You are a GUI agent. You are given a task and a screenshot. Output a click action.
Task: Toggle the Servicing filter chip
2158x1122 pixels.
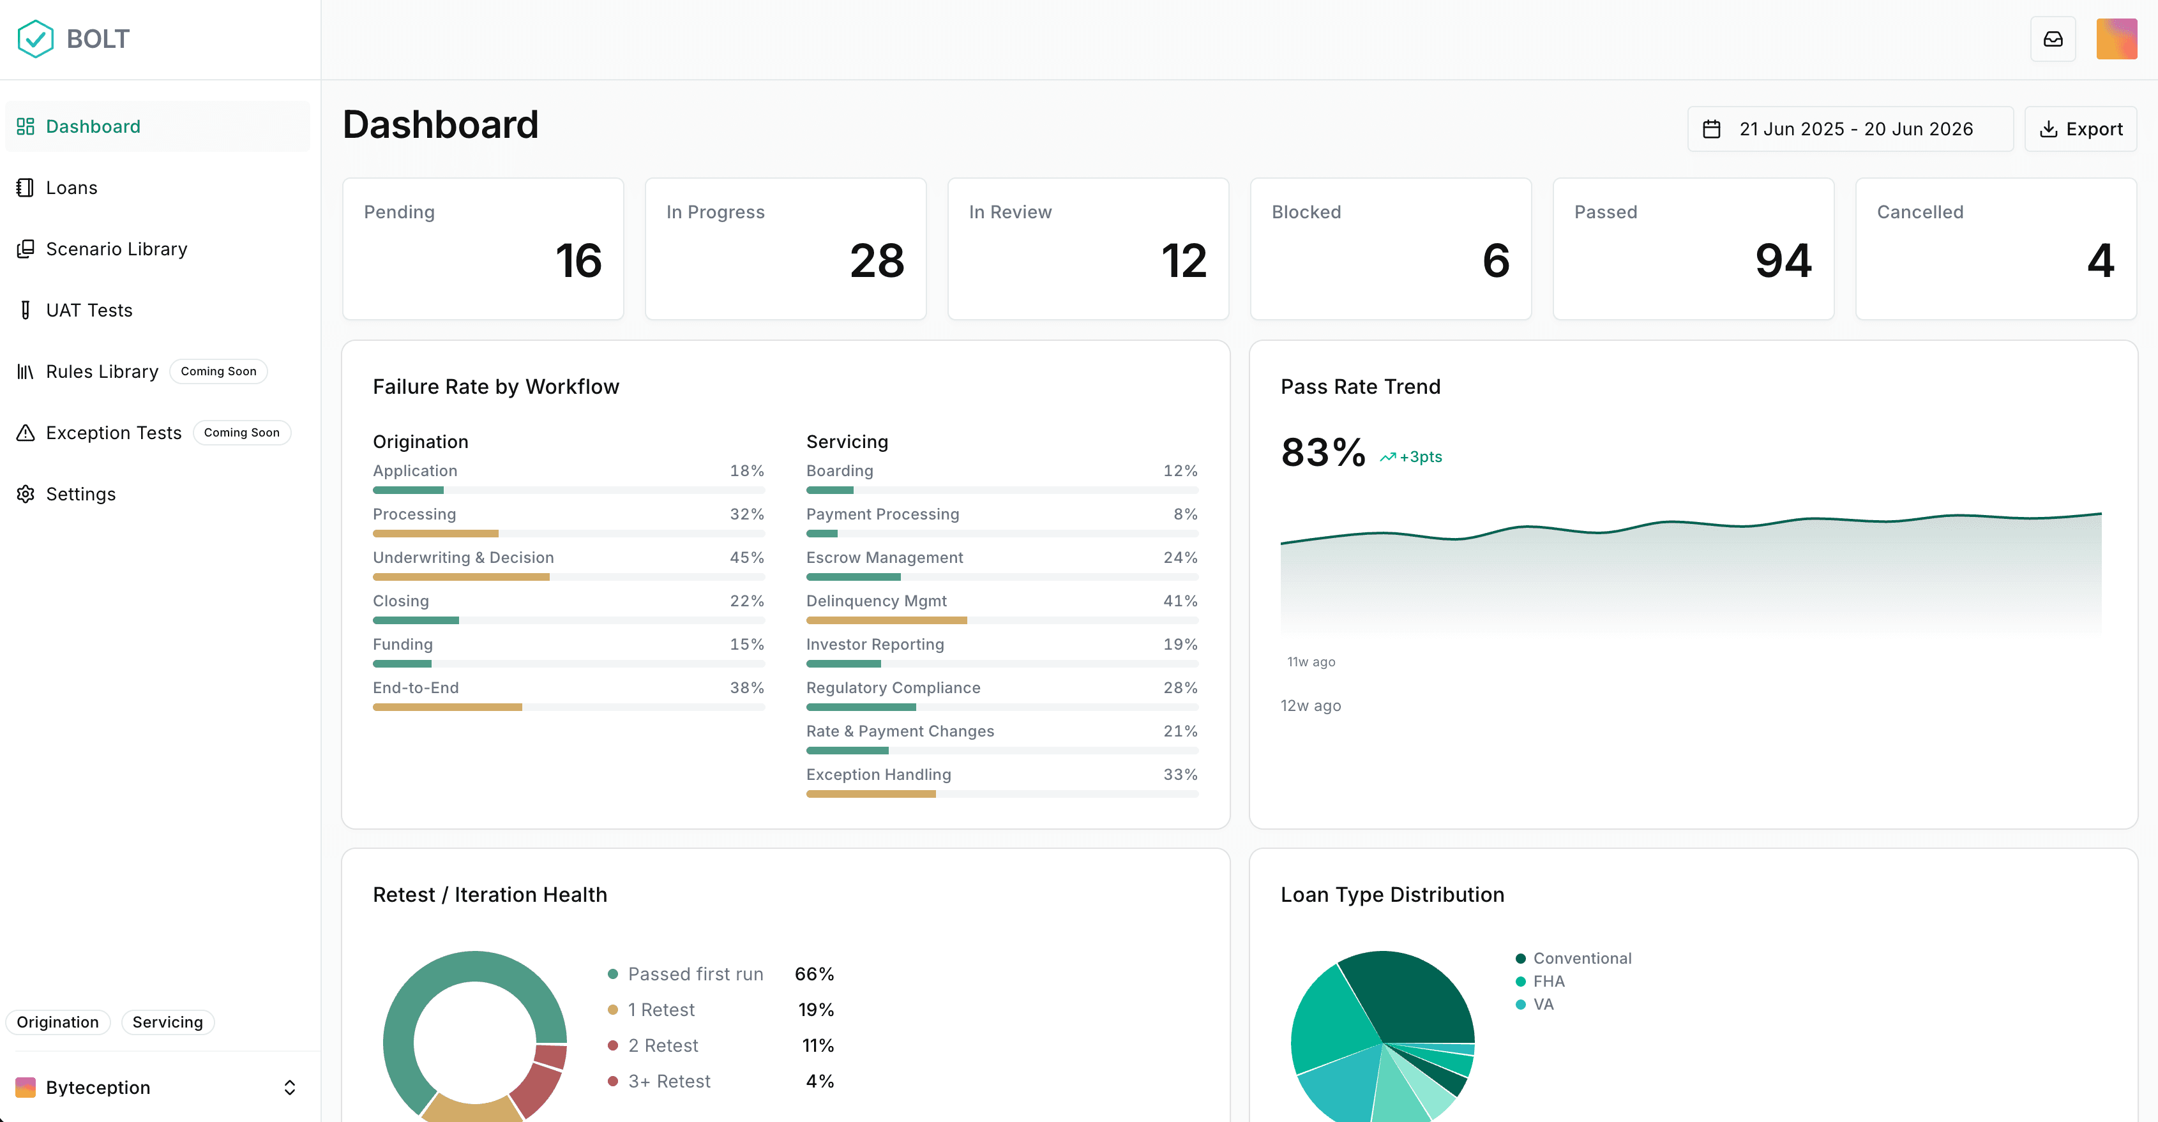(167, 1022)
